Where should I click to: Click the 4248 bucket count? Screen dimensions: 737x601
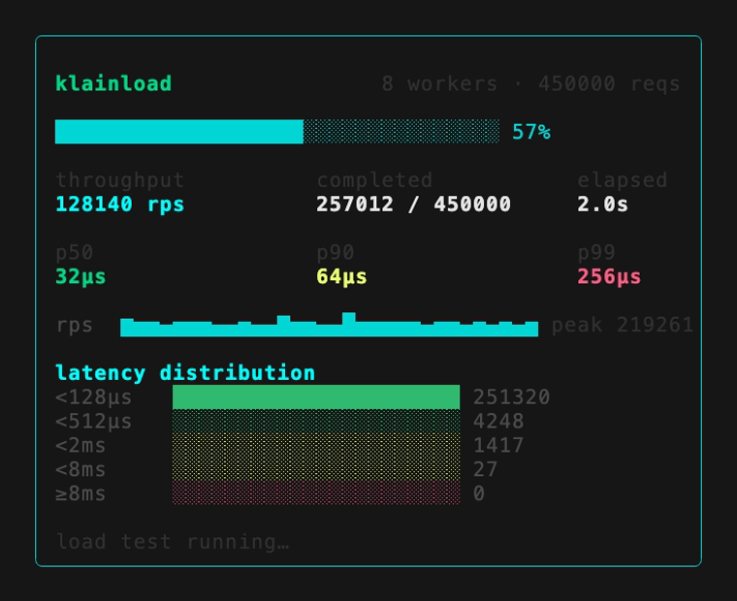498,421
